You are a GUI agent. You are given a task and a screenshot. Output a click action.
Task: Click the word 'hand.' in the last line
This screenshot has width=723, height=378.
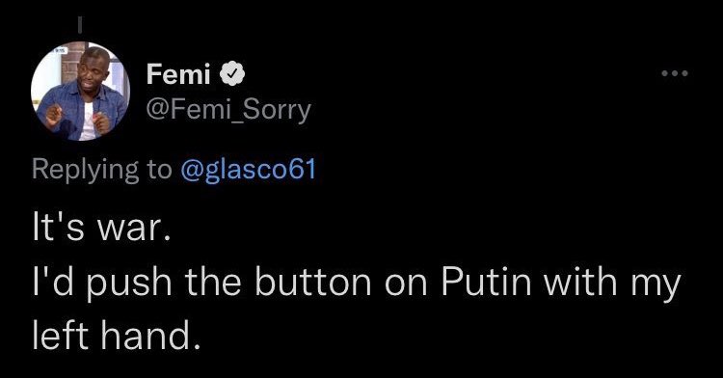[150, 336]
